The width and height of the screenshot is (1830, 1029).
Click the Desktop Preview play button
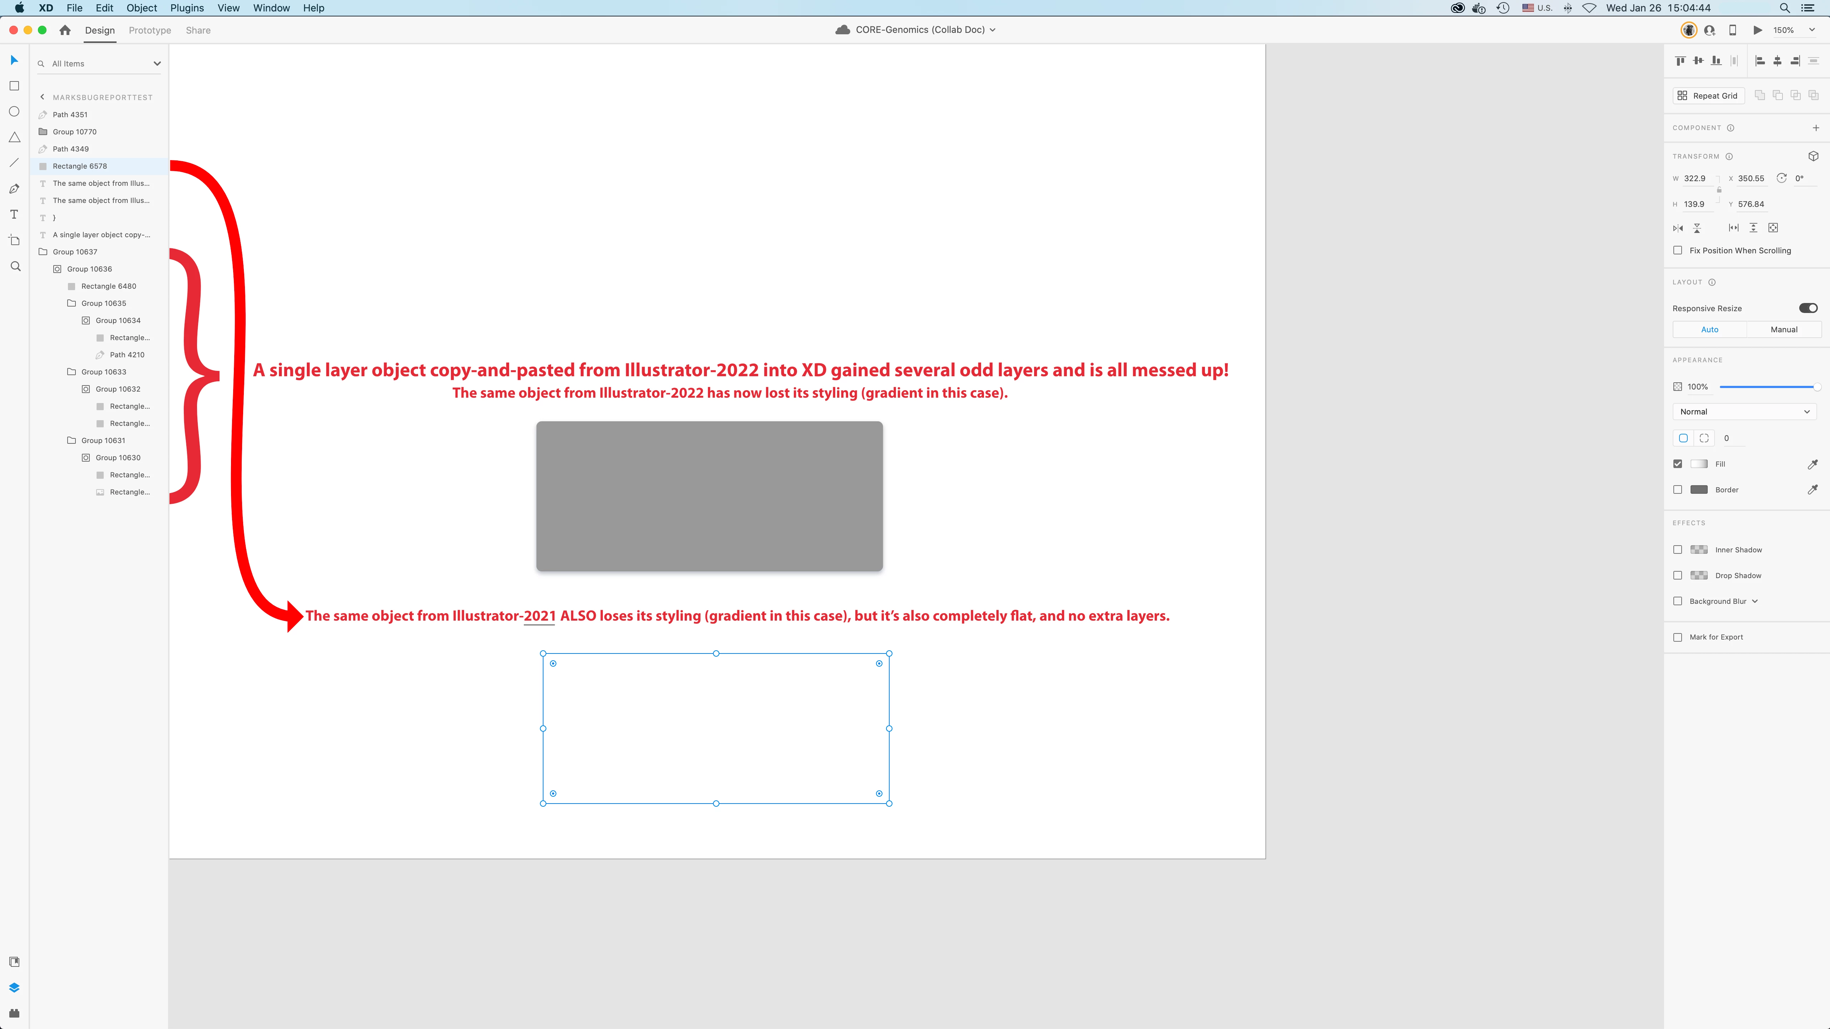pyautogui.click(x=1757, y=30)
